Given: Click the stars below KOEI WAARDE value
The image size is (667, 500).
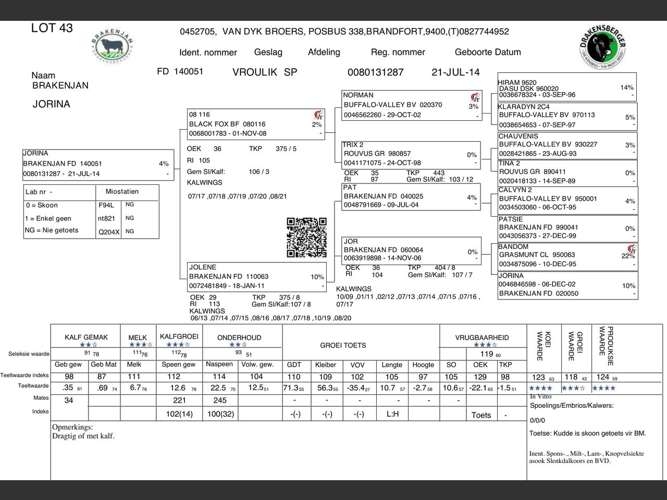Looking at the screenshot, I should [x=541, y=388].
